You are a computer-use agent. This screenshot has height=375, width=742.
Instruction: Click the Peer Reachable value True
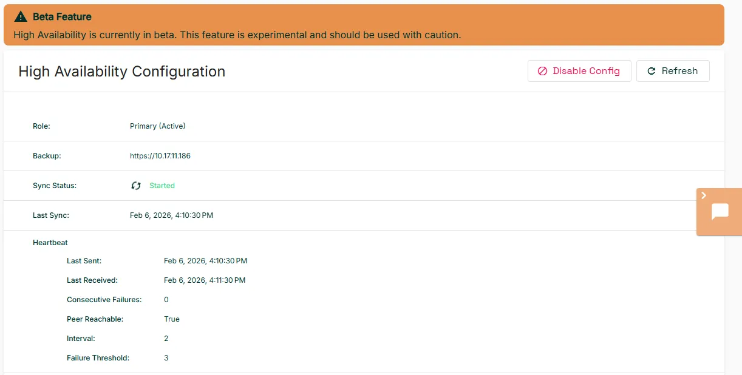coord(172,319)
